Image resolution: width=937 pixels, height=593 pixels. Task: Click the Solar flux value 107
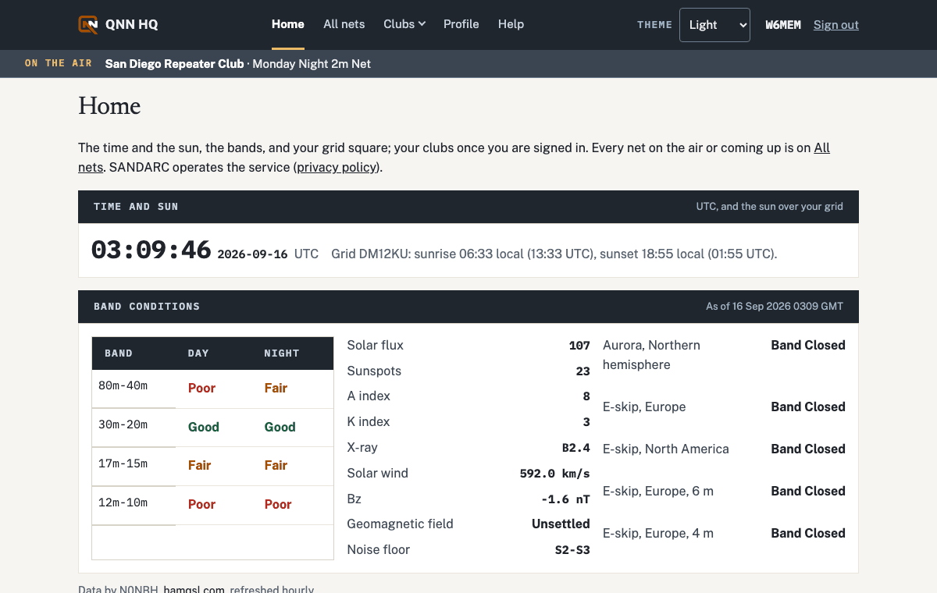tap(579, 346)
